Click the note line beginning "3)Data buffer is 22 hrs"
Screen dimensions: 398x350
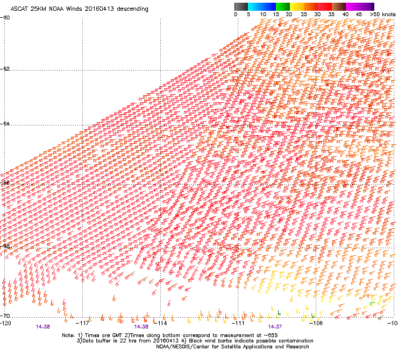tap(195, 341)
